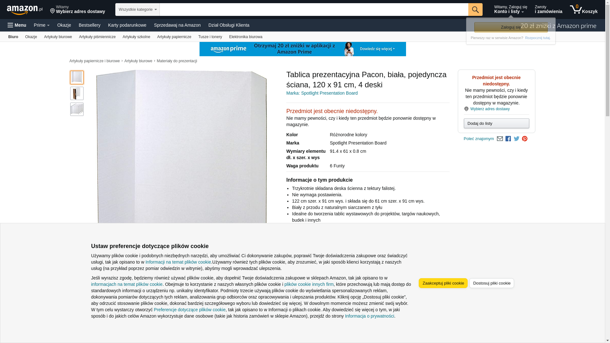
Task: Click the search magnifier button
Action: pyautogui.click(x=475, y=10)
